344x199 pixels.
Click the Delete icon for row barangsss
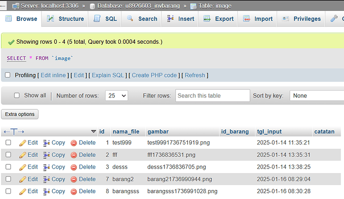point(74,191)
